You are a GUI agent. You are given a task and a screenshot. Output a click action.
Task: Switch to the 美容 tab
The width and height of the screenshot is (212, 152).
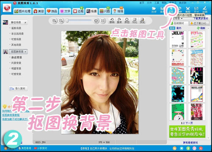coord(39,11)
